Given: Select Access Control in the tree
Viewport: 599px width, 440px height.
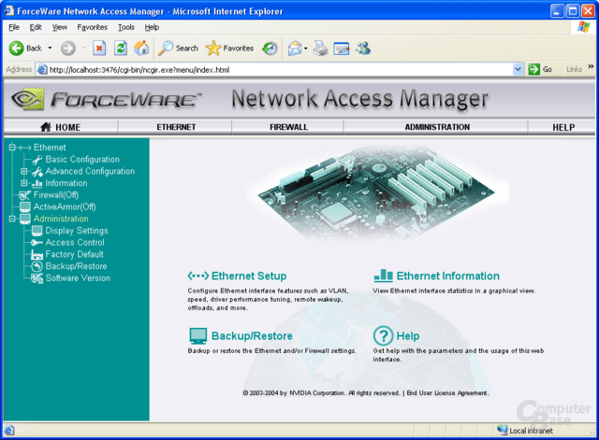Looking at the screenshot, I should 75,243.
